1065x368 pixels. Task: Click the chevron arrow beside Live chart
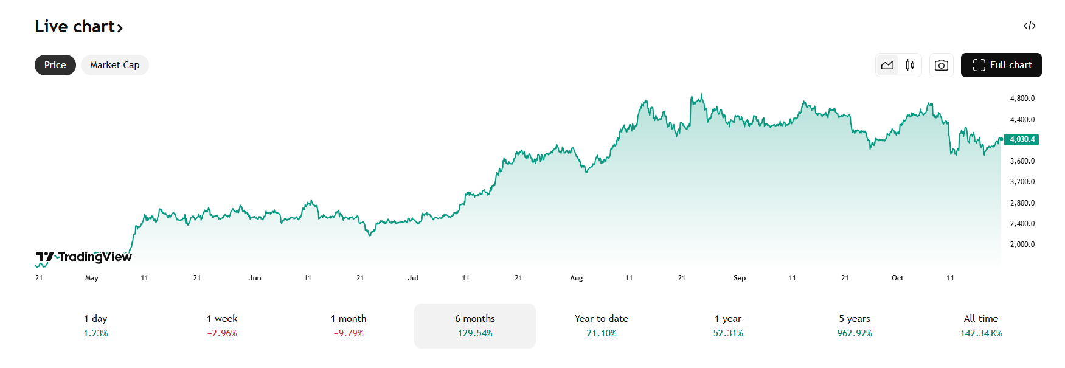coord(120,28)
